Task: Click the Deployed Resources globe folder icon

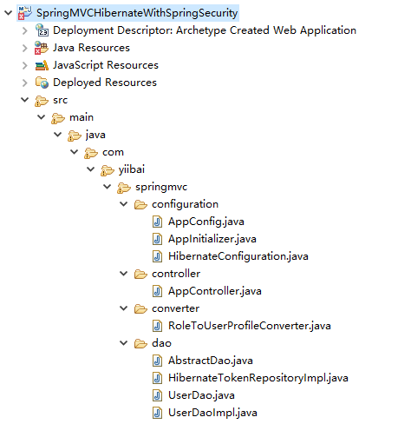Action: click(42, 83)
